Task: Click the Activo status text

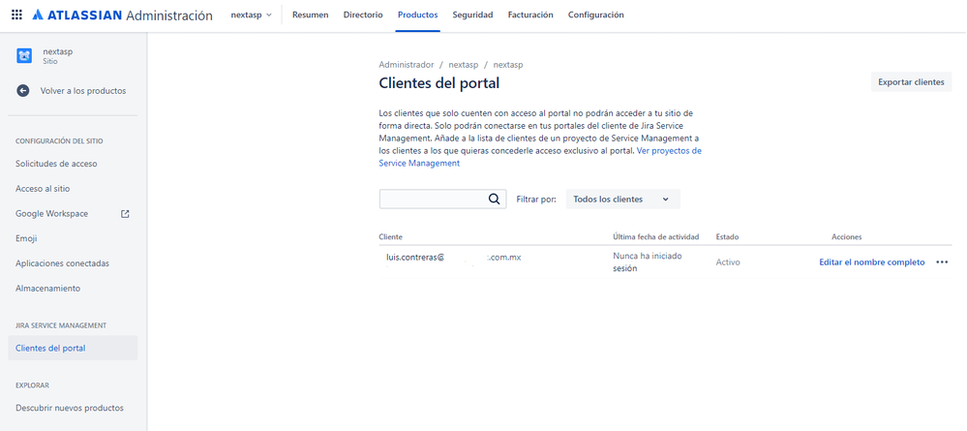Action: [x=728, y=262]
